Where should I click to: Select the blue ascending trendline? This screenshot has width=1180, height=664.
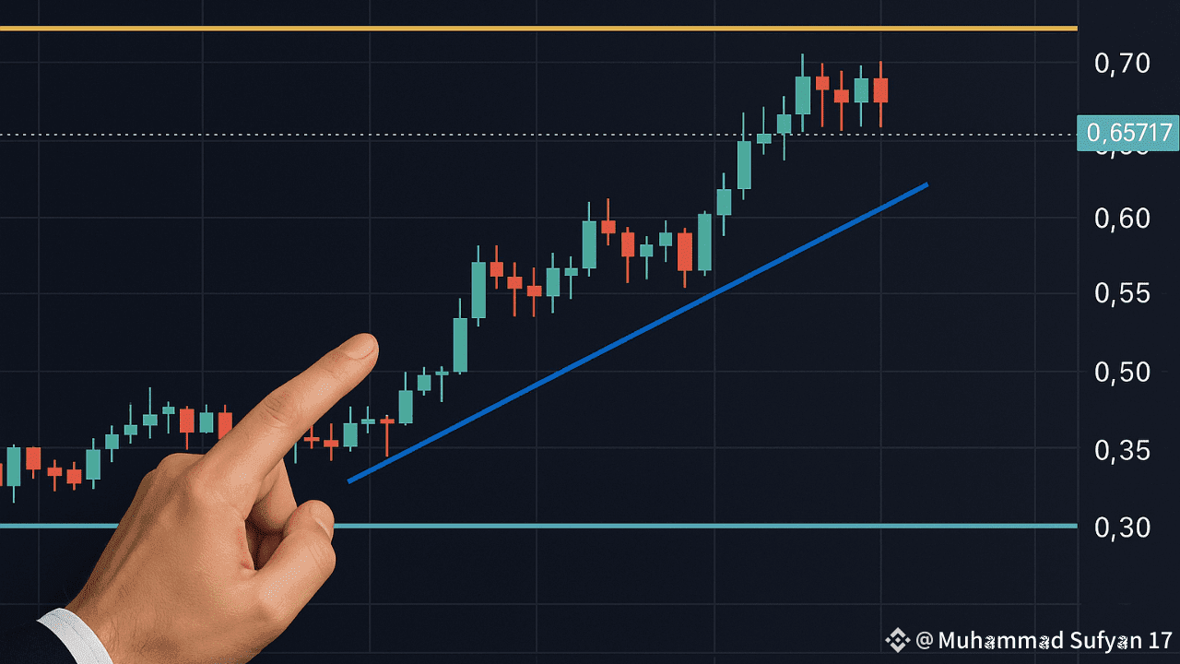click(x=638, y=332)
